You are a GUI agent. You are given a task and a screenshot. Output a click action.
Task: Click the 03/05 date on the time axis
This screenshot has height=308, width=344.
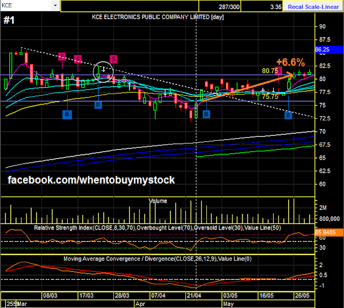[230, 296]
